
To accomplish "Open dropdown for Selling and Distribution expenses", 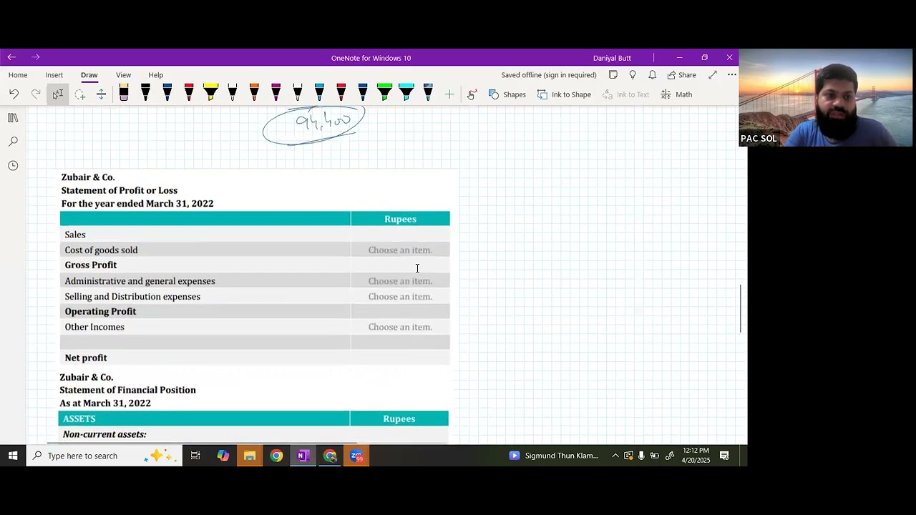I will [400, 296].
